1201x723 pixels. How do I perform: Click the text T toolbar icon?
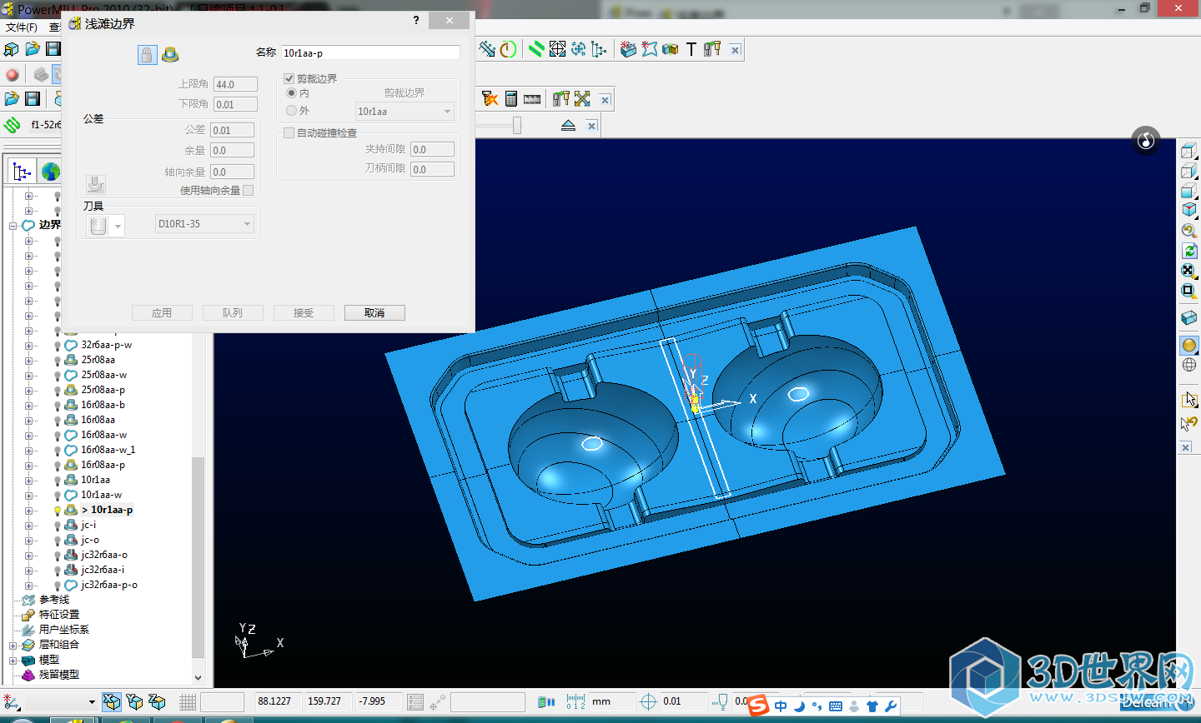(x=691, y=49)
